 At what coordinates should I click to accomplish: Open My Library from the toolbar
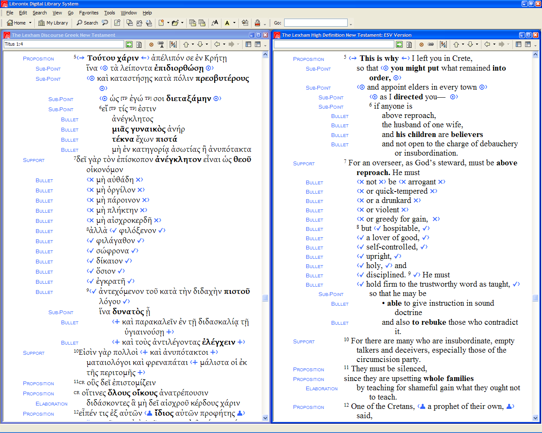pyautogui.click(x=53, y=23)
